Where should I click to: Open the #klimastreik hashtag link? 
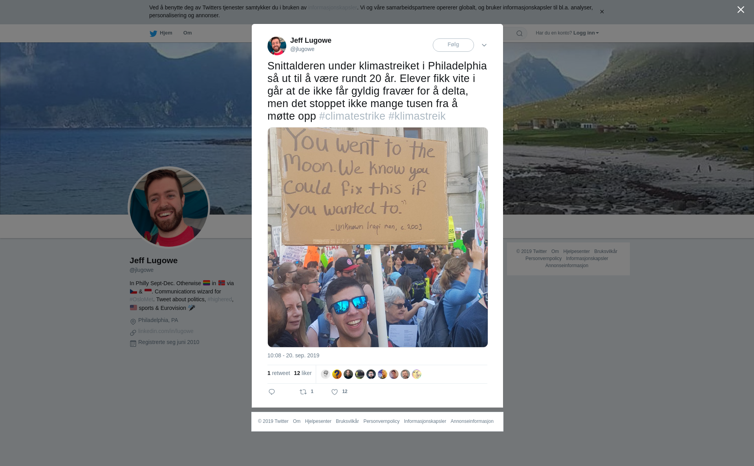tap(417, 116)
